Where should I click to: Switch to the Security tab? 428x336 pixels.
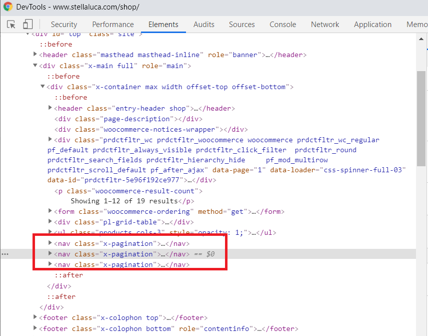click(64, 25)
